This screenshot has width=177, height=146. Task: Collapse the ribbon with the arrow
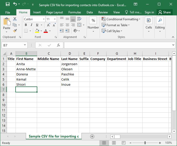(x=173, y=37)
